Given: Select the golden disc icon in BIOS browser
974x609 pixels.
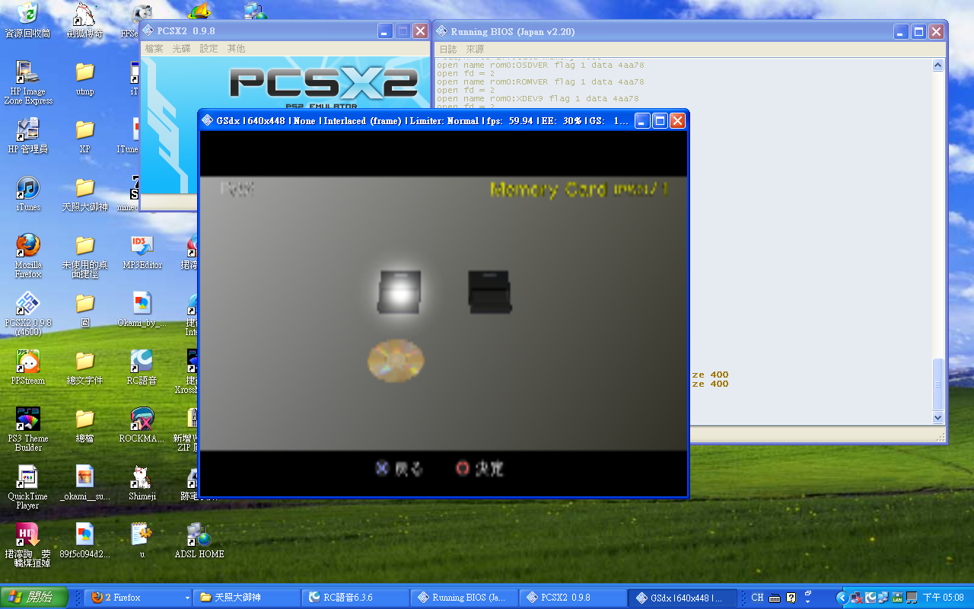Looking at the screenshot, I should point(396,360).
